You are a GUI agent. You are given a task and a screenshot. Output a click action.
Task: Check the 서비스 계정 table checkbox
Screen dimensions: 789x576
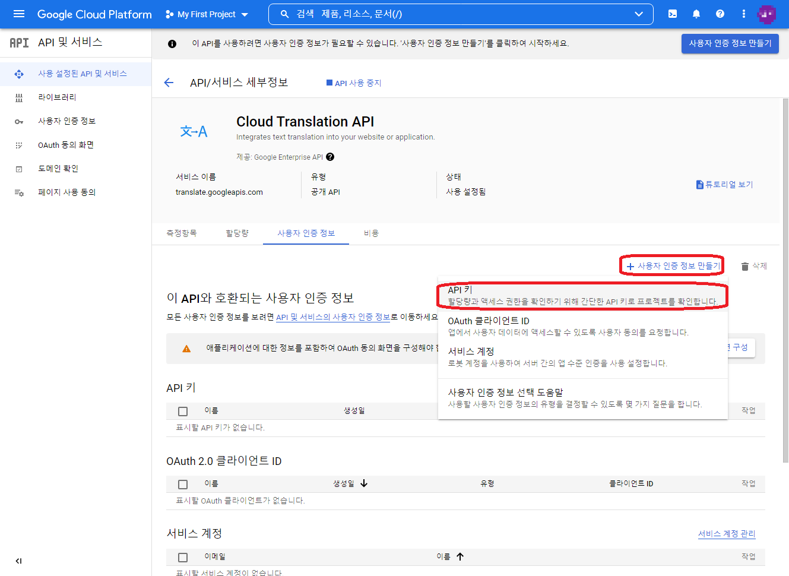click(183, 558)
